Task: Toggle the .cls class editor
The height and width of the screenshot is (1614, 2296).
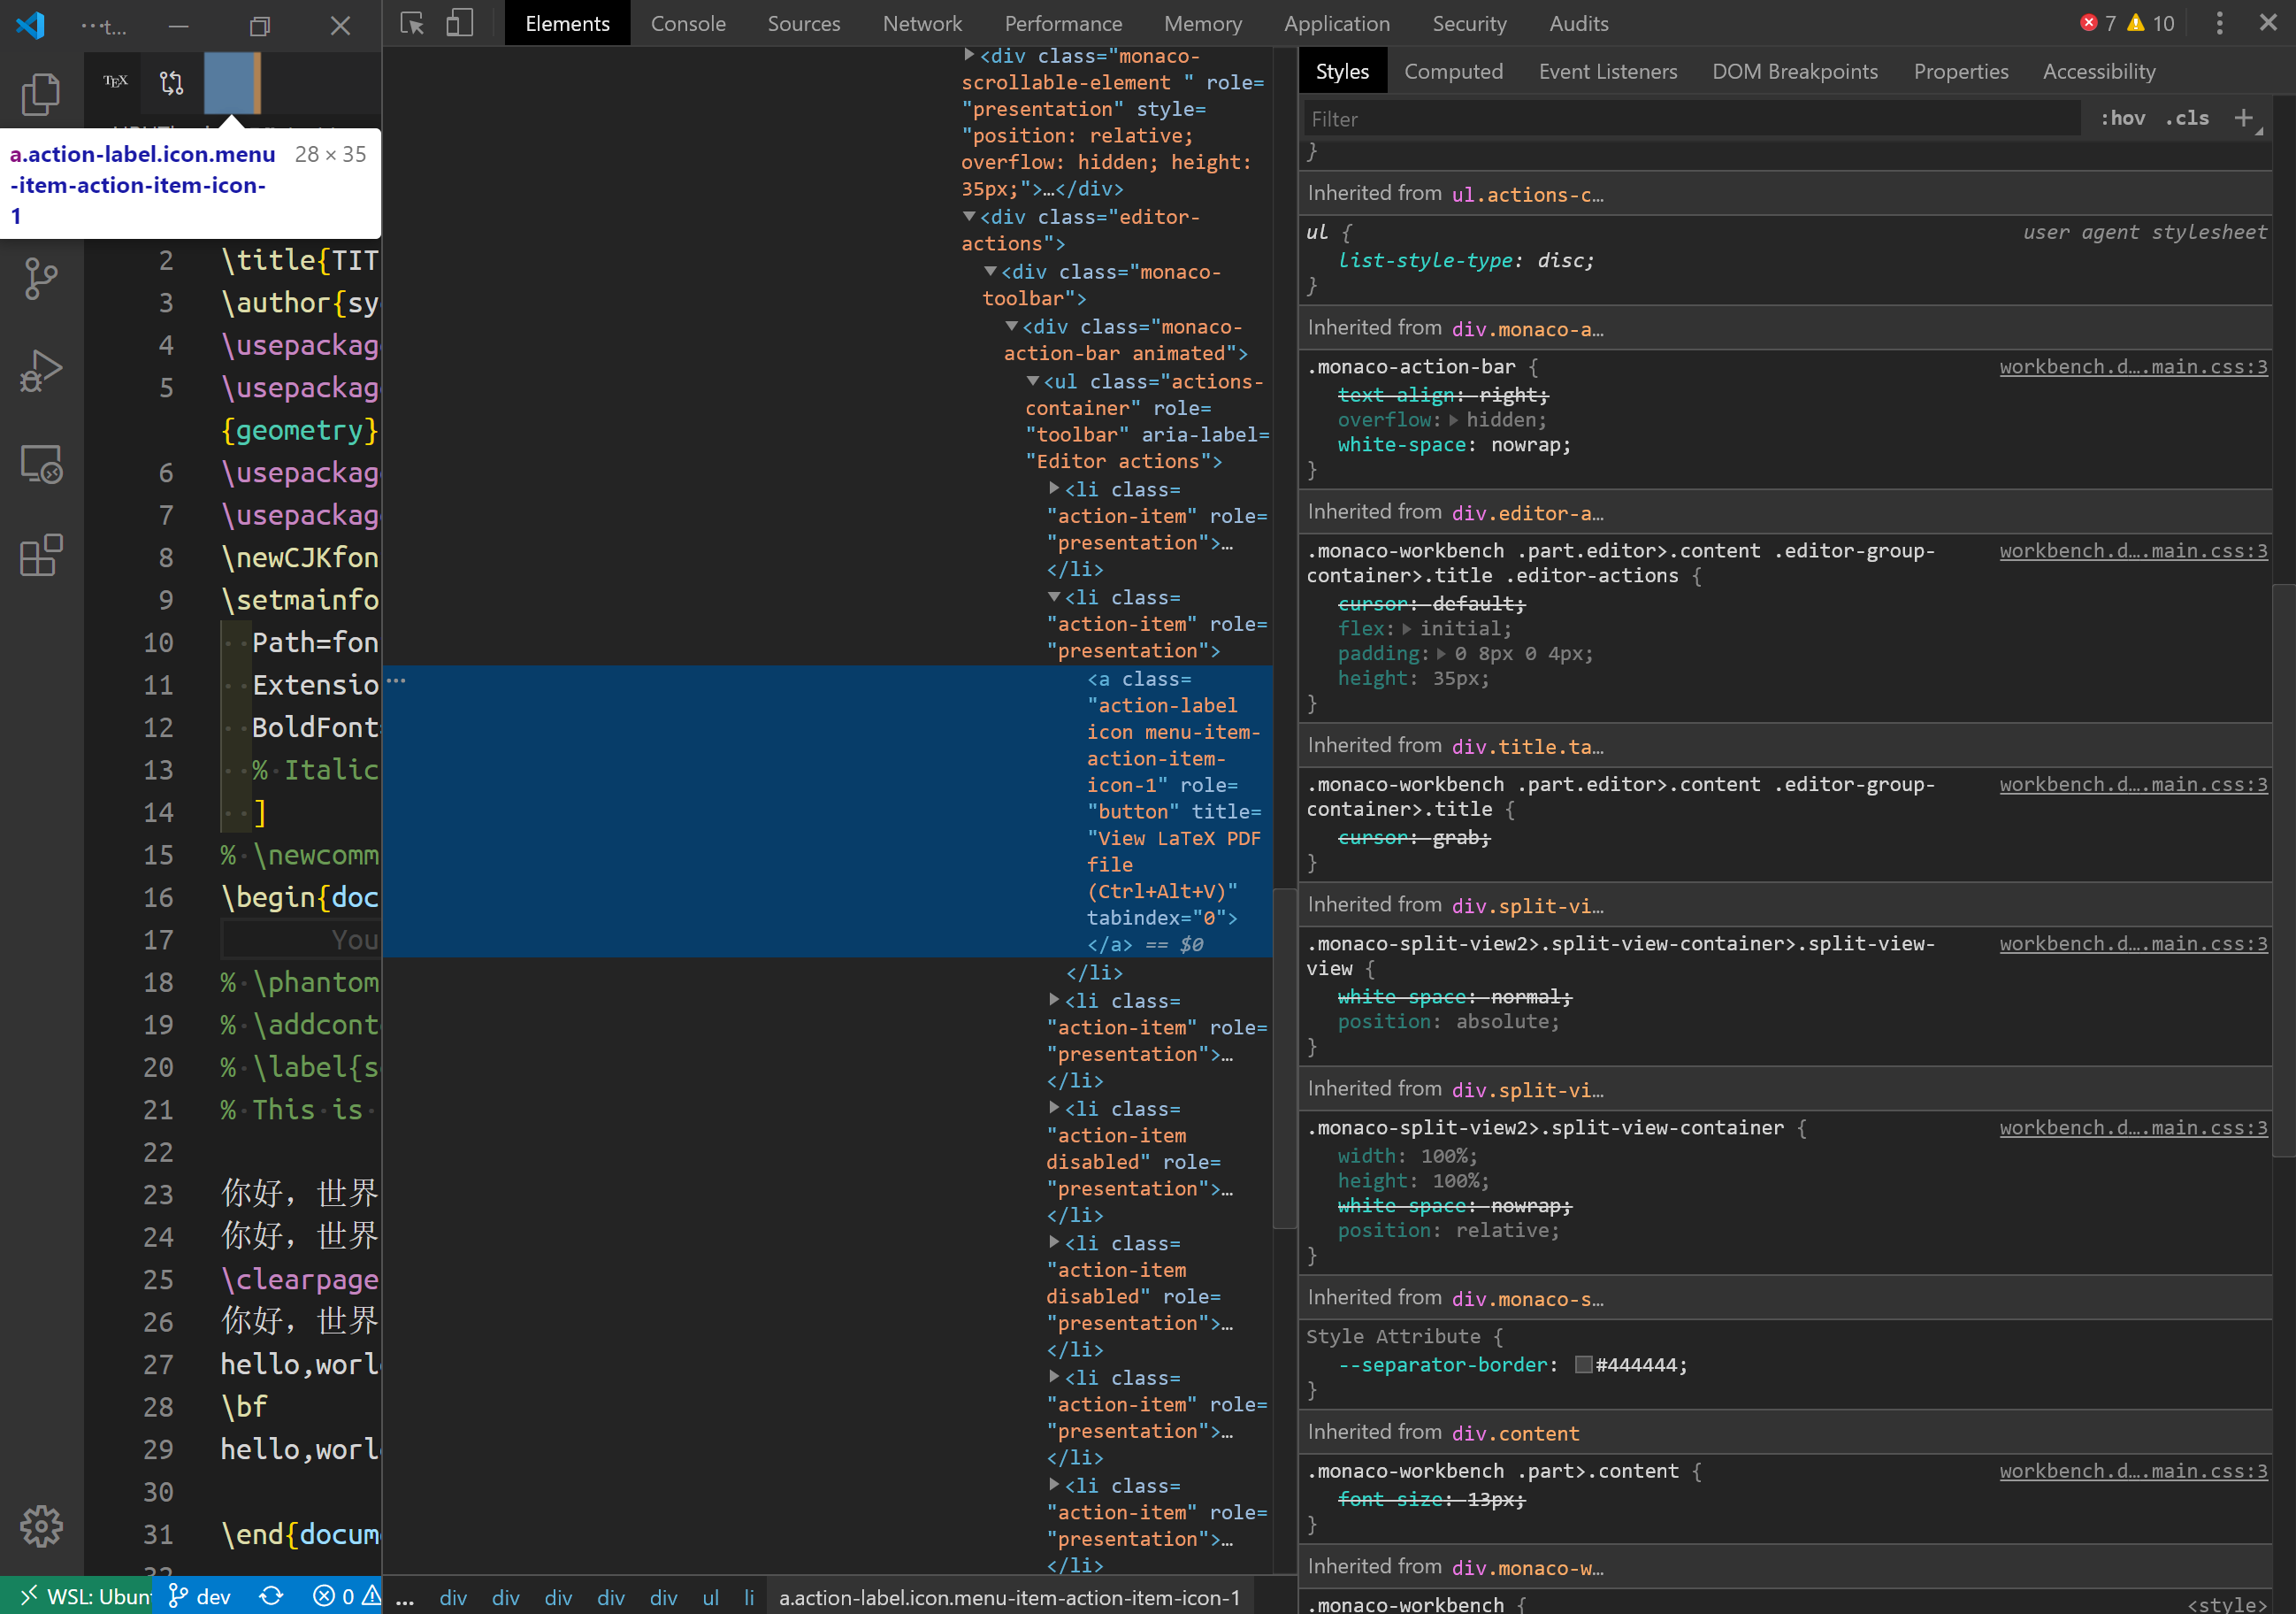Action: pyautogui.click(x=2189, y=118)
